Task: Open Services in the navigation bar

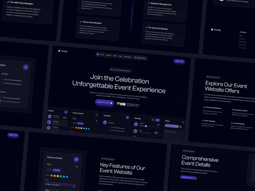Action: [x=109, y=55]
